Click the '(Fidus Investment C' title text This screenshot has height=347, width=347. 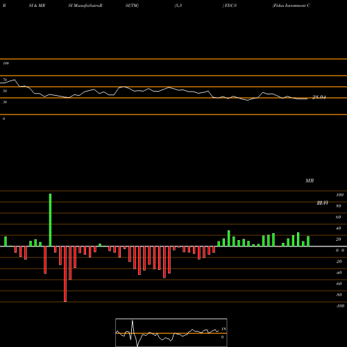pyautogui.click(x=291, y=6)
